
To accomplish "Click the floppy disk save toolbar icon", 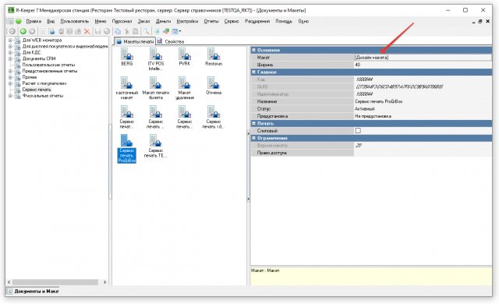I will tap(97, 31).
